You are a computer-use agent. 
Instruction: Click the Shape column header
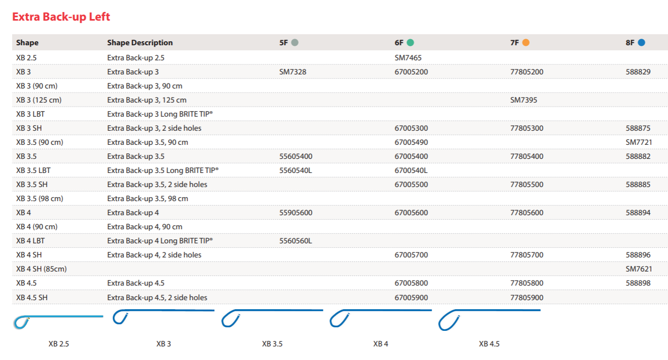27,43
